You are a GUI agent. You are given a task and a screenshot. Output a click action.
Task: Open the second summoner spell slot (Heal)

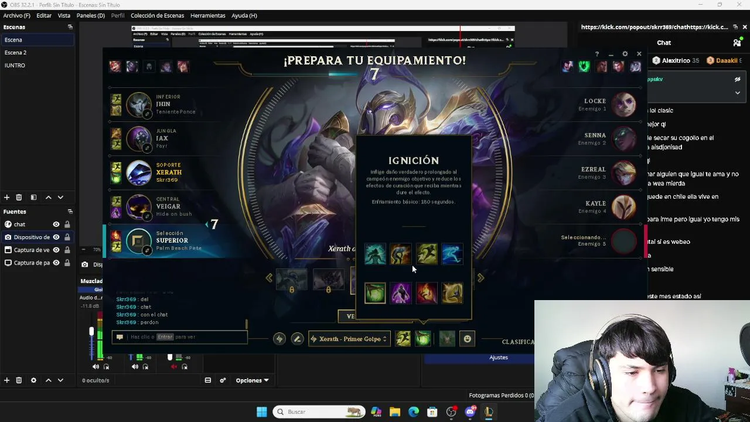point(423,339)
